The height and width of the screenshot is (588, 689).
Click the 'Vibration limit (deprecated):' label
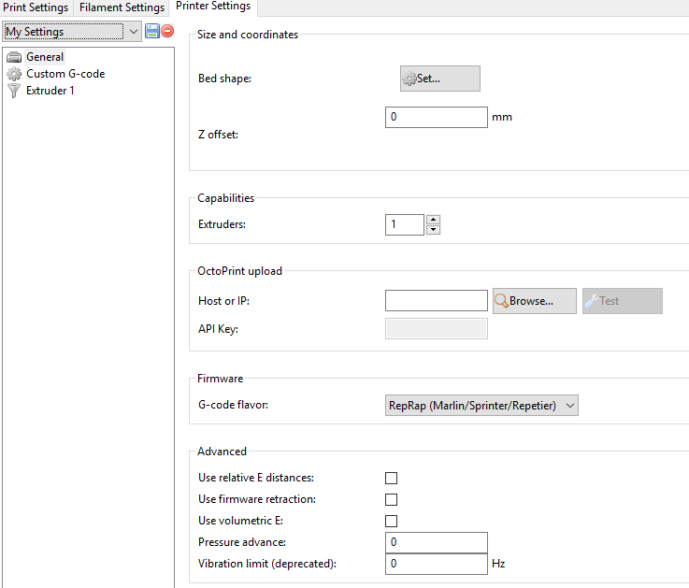pos(267,564)
